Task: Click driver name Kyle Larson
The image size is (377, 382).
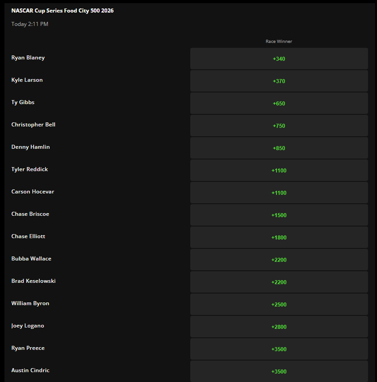Action: tap(27, 80)
